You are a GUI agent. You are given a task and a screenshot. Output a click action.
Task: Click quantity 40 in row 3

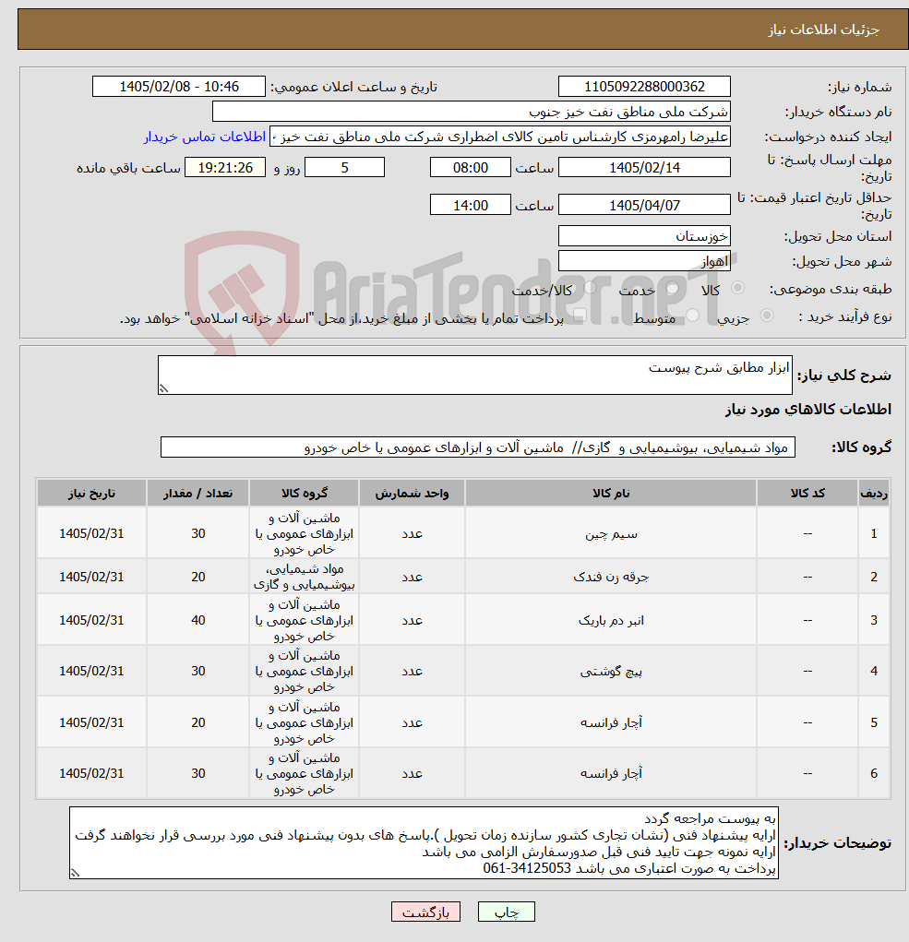197,620
